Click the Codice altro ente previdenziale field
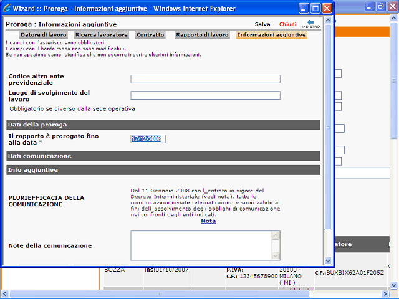The height and width of the screenshot is (299, 399). [205, 79]
